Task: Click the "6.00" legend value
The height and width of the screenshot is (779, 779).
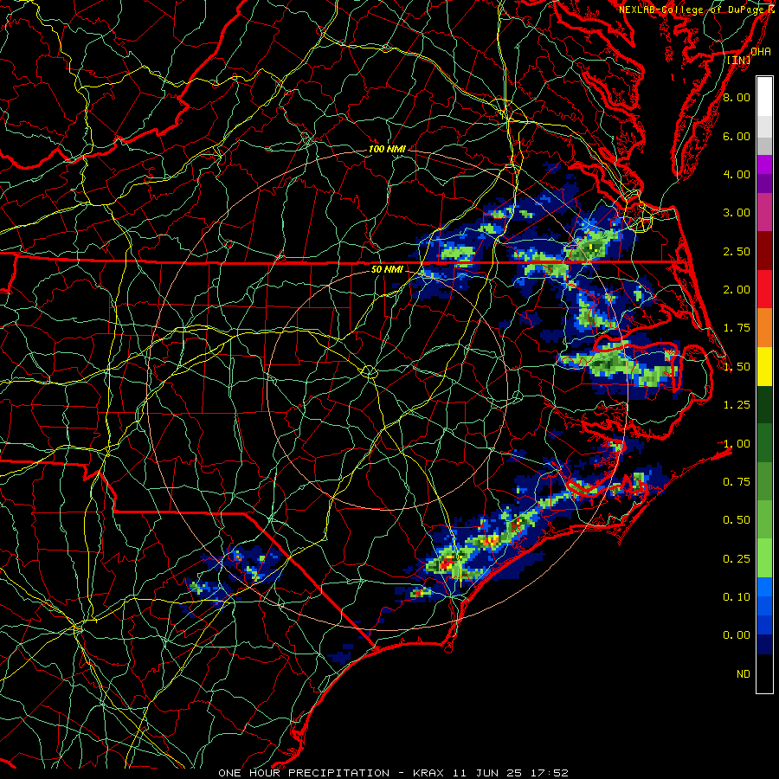Action: click(737, 136)
